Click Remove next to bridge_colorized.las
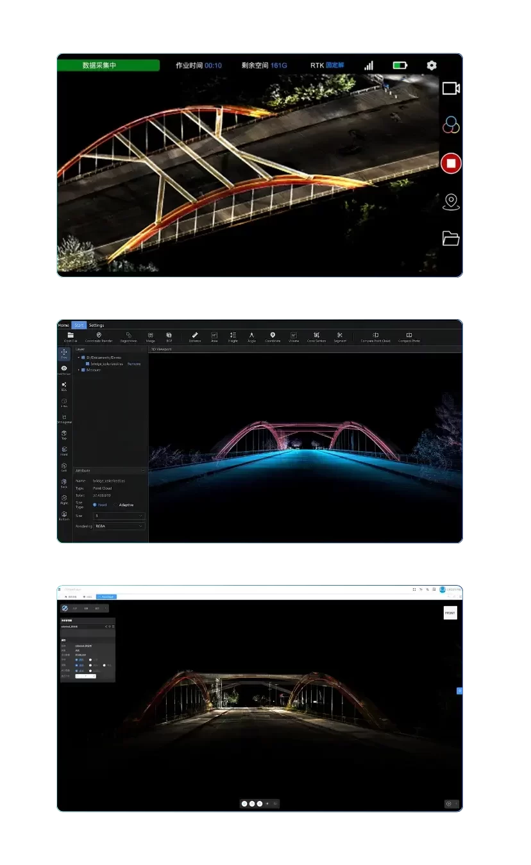The width and height of the screenshot is (531, 865). coord(134,364)
